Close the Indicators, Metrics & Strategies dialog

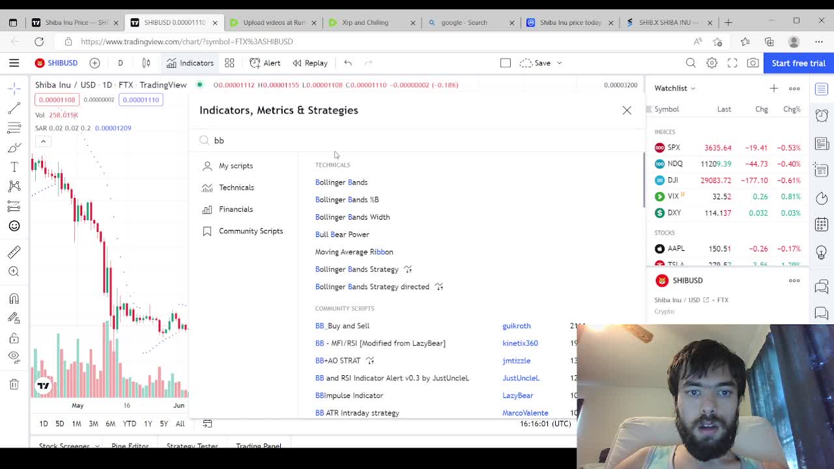(x=627, y=110)
